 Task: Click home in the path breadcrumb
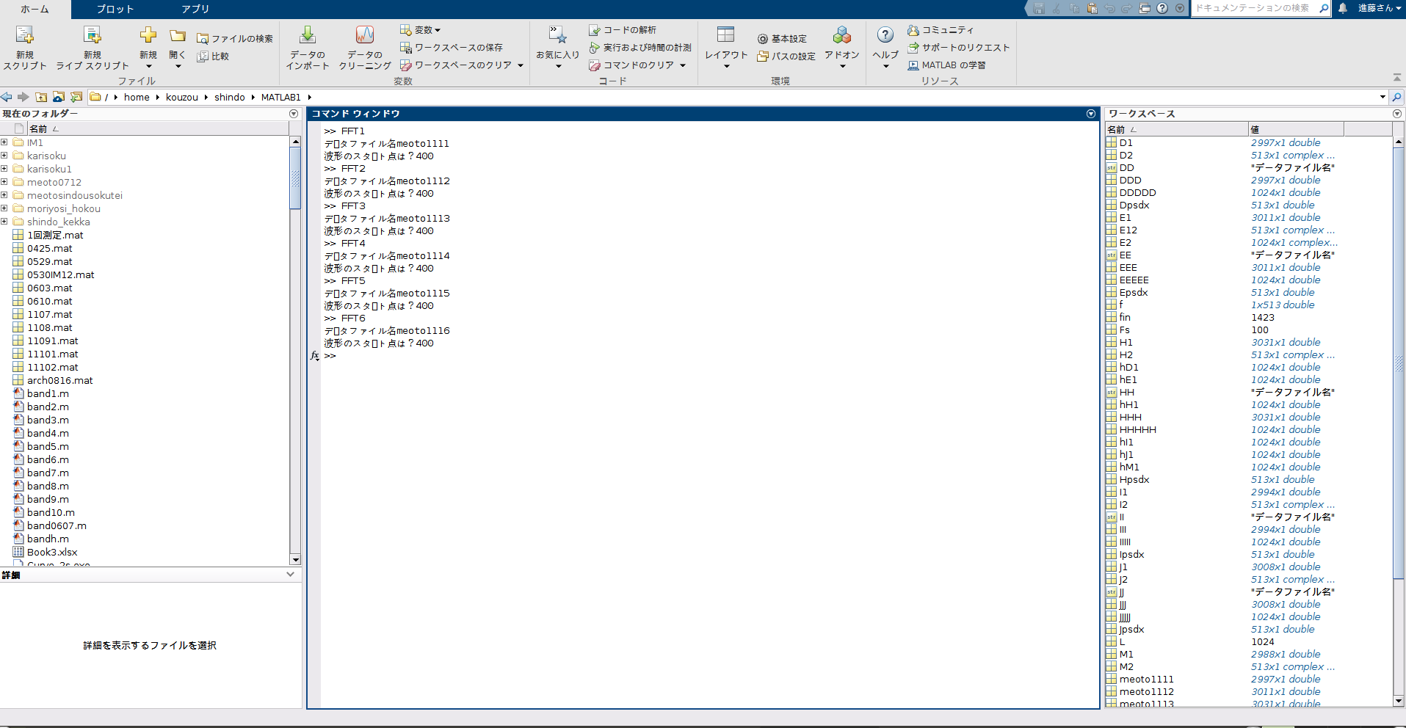pos(137,97)
